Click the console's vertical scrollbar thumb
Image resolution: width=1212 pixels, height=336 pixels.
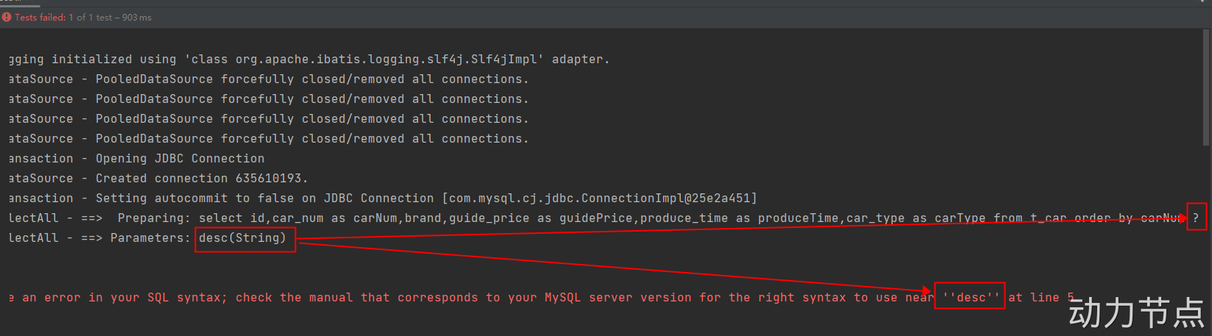[x=1205, y=87]
